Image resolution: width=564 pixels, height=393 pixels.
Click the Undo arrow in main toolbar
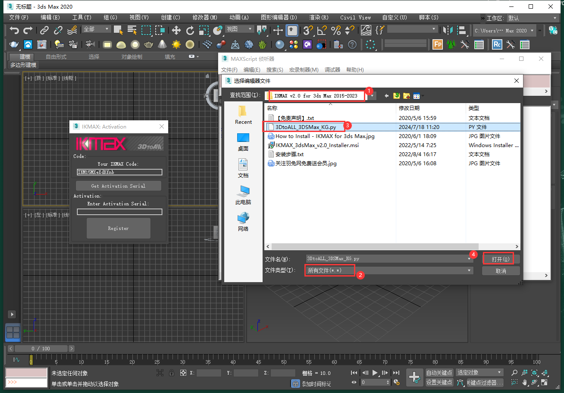pos(15,30)
